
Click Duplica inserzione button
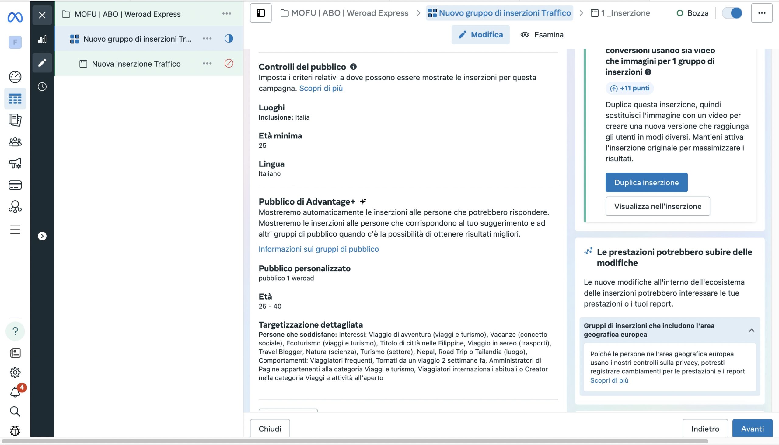point(646,182)
